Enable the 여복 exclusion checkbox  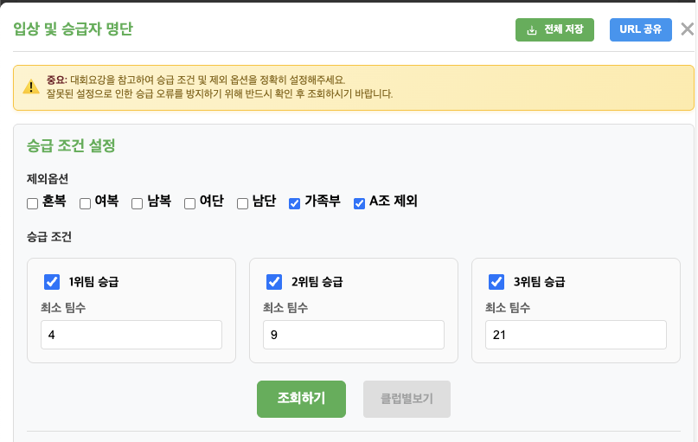[86, 203]
